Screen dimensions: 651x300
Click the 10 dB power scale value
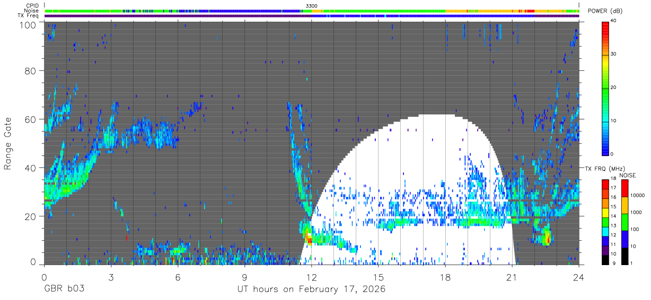pos(614,121)
